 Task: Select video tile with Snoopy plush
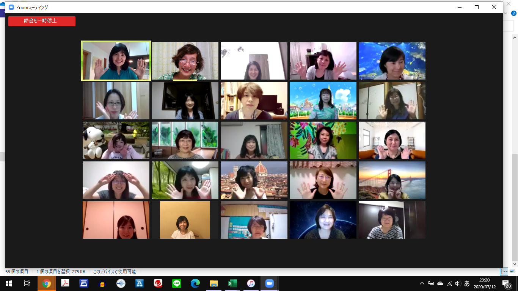pos(116,140)
